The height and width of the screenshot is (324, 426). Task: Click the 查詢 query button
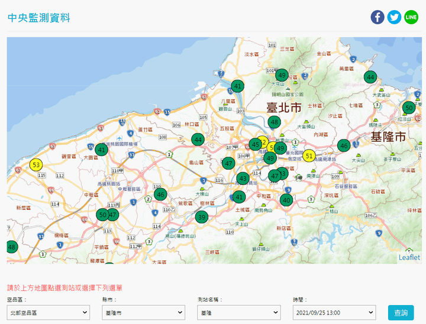click(x=401, y=313)
